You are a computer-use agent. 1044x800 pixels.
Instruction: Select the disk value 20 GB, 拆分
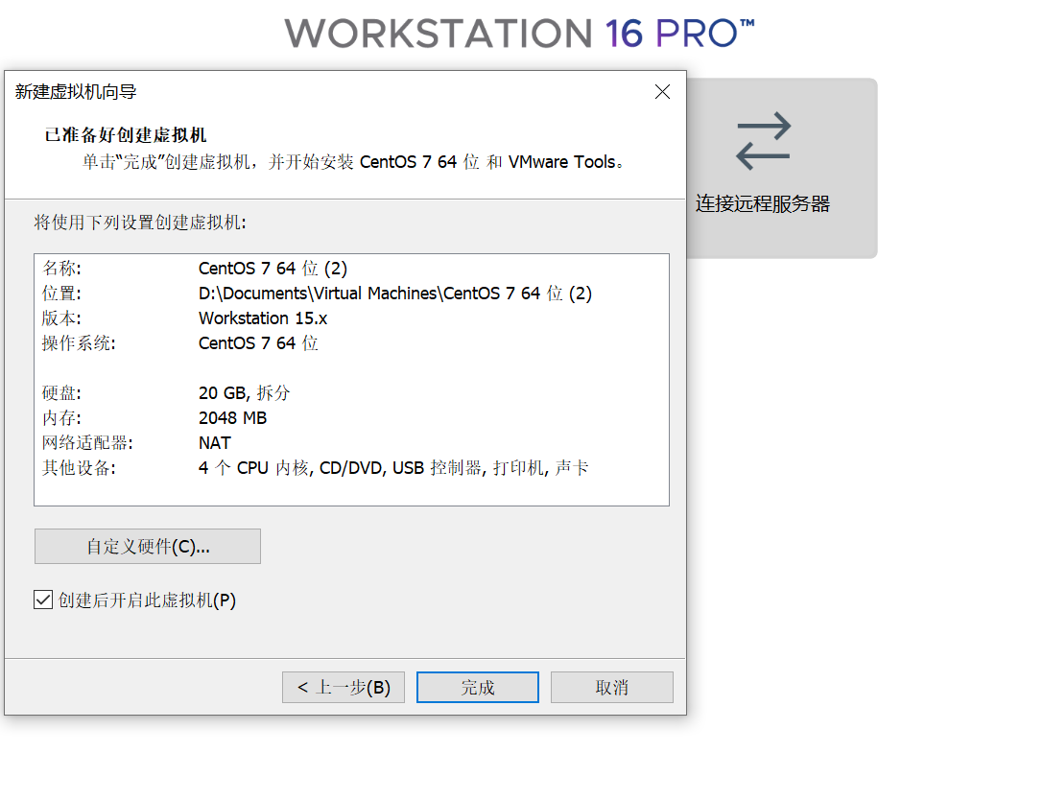tap(245, 393)
